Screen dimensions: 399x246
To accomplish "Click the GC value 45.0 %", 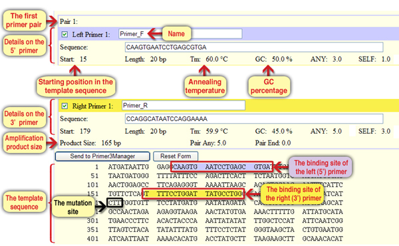I will [x=282, y=131].
